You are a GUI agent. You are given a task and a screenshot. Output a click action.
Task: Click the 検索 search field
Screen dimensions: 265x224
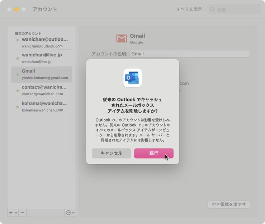click(x=234, y=9)
